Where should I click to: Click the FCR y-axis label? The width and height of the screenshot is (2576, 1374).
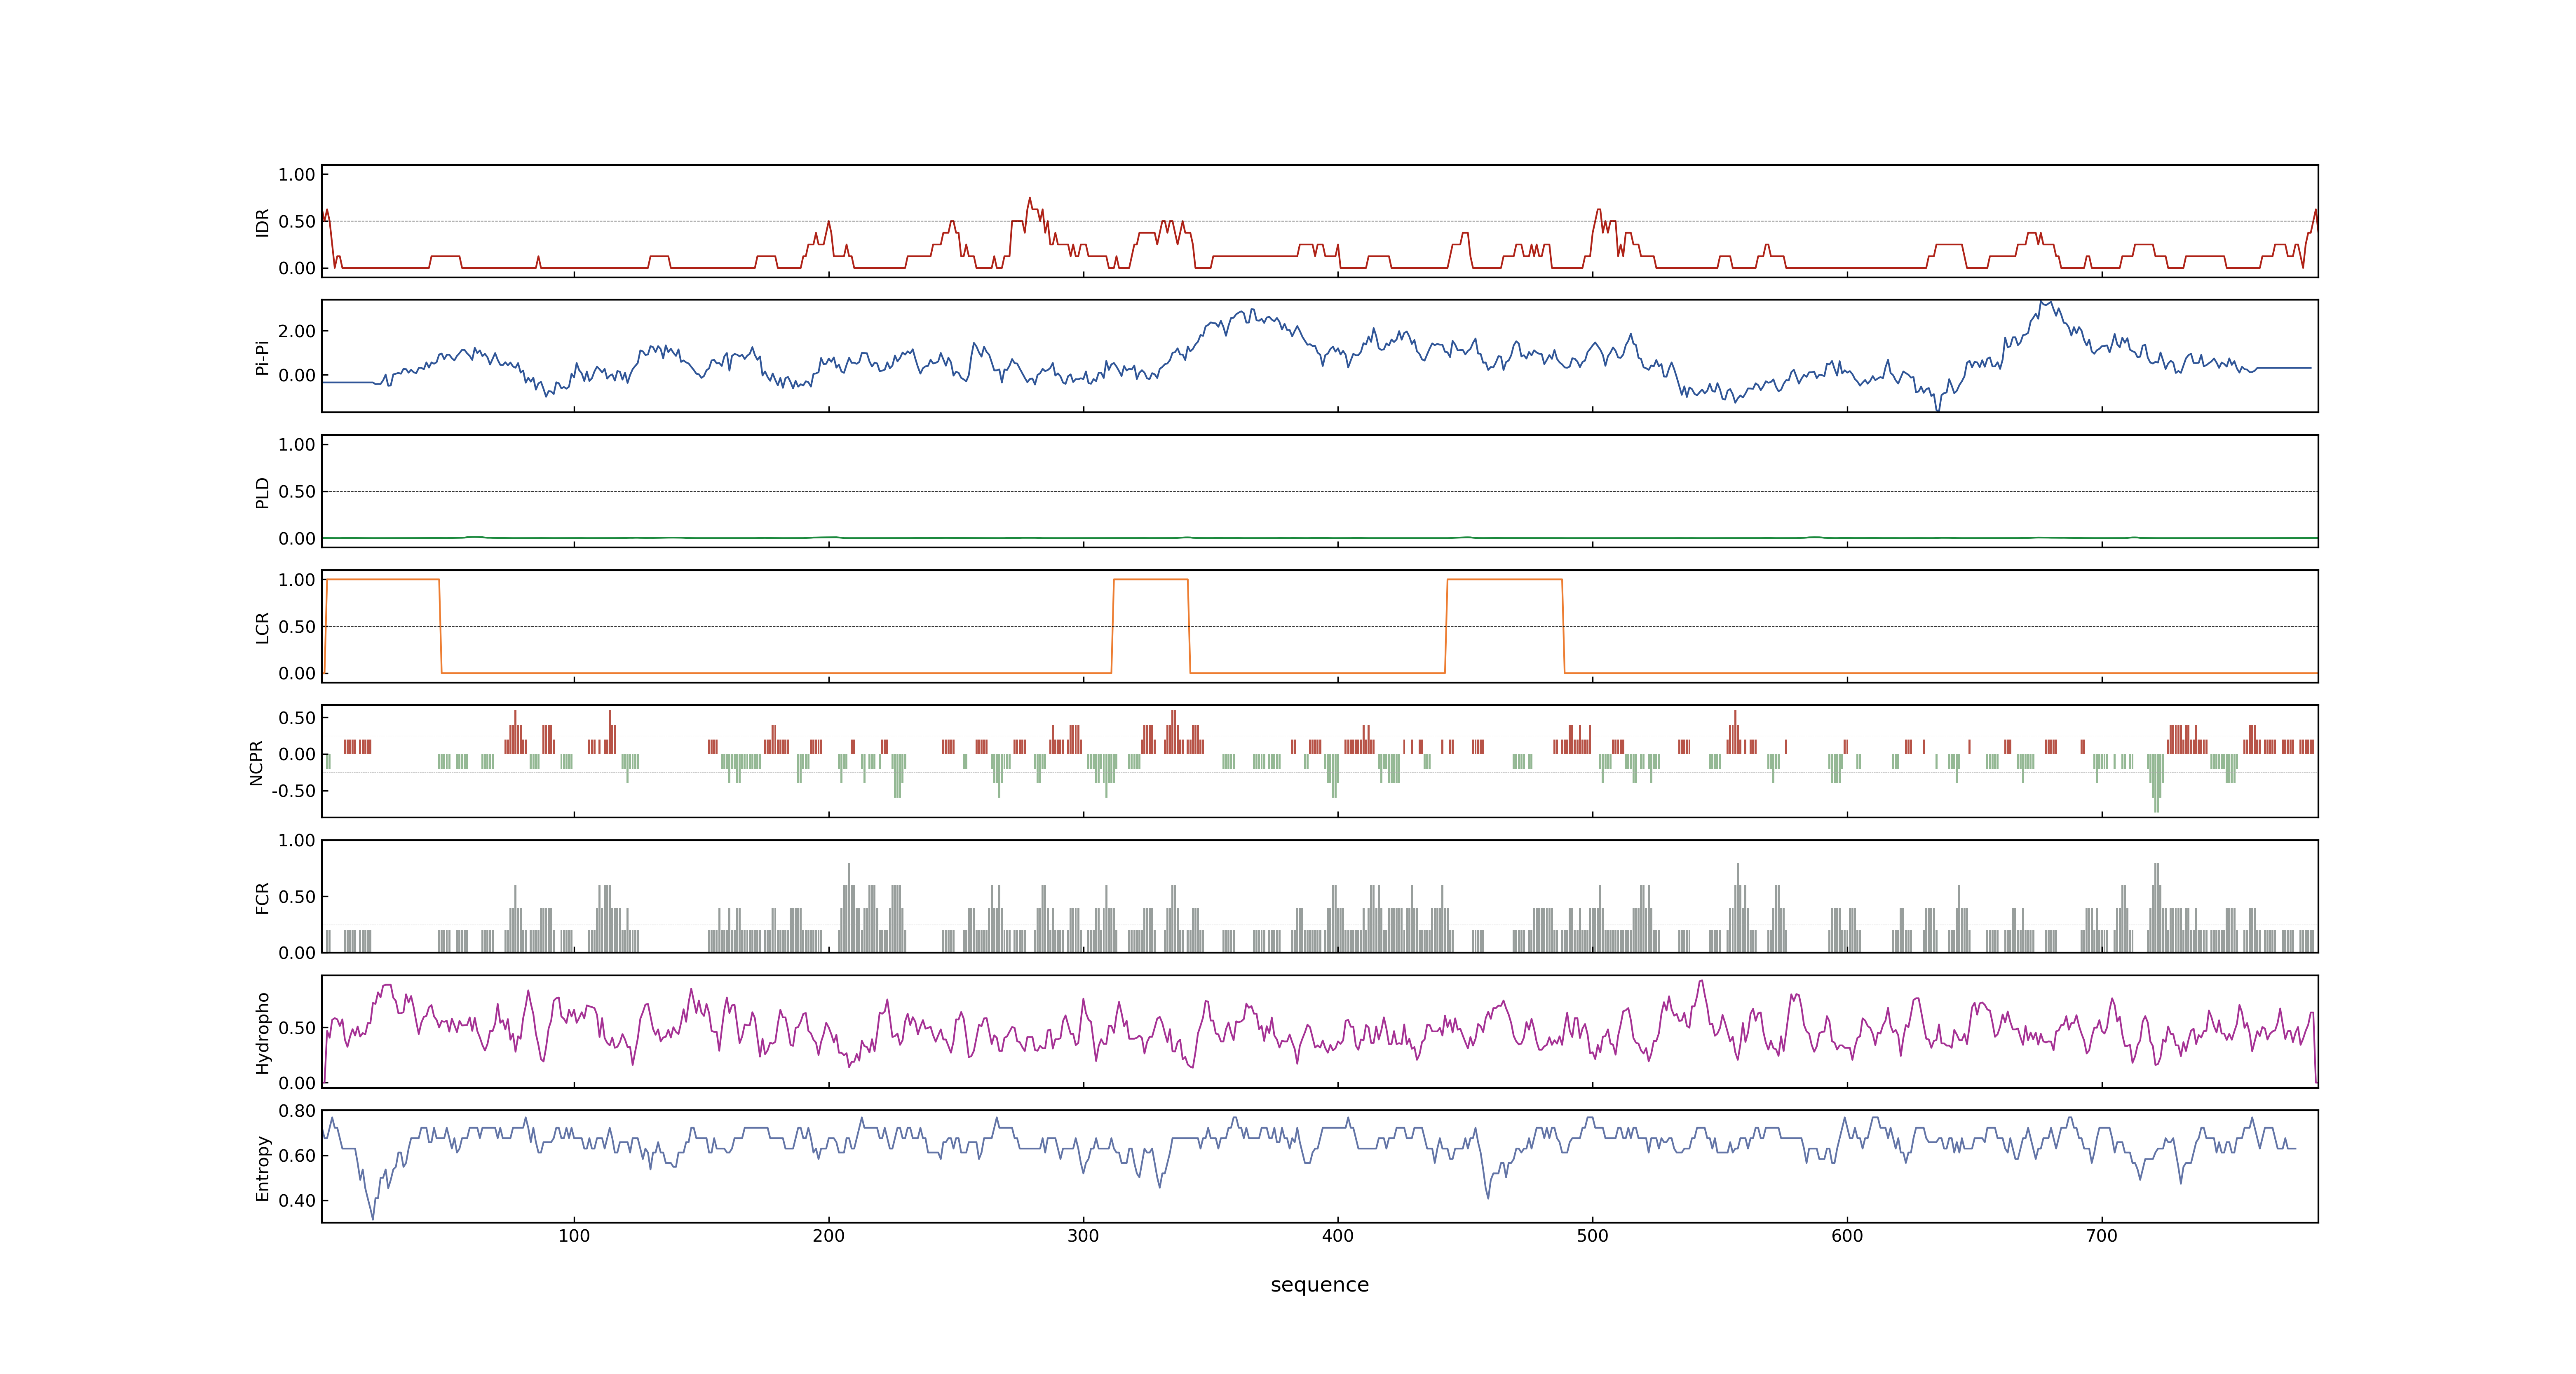[x=262, y=897]
